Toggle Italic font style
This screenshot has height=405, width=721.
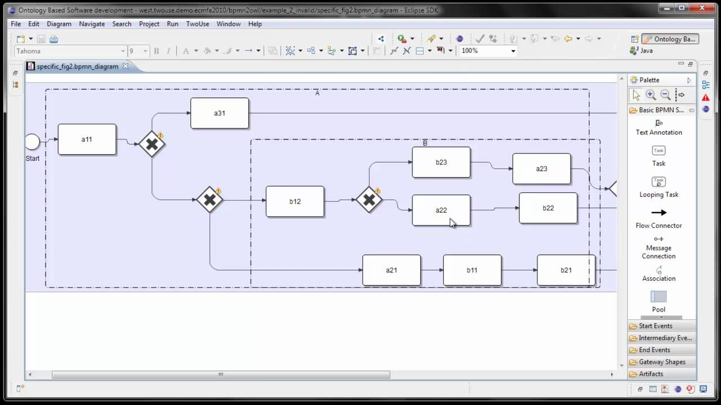(168, 51)
